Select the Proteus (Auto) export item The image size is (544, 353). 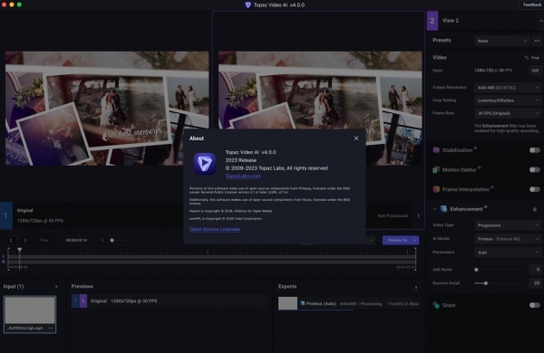click(349, 303)
